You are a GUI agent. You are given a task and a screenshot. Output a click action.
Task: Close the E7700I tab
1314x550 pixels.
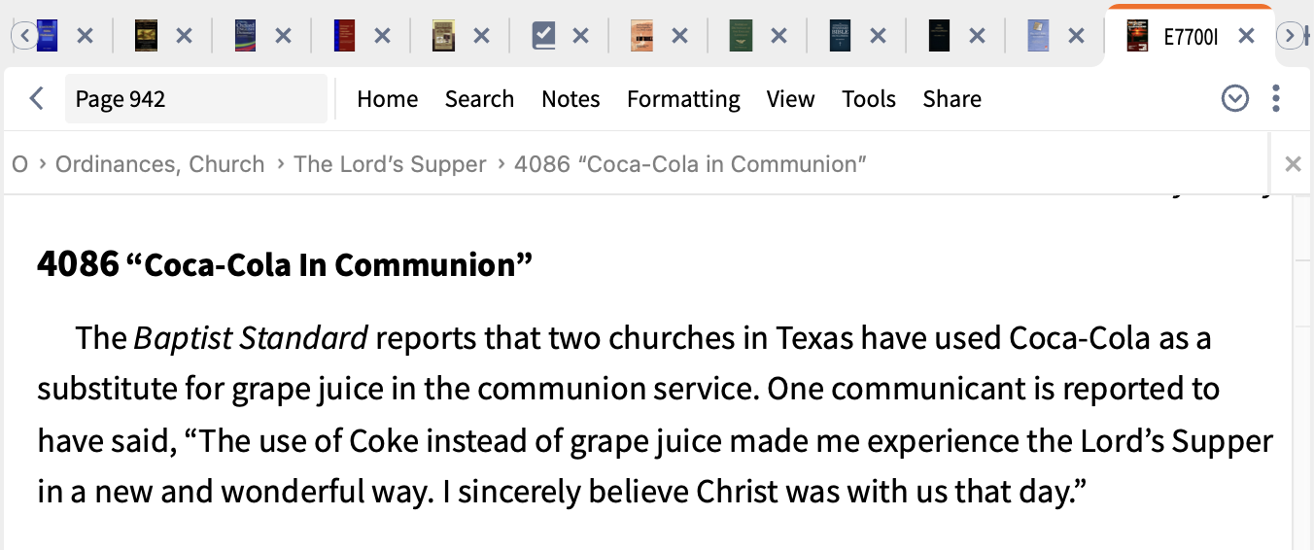(1246, 37)
